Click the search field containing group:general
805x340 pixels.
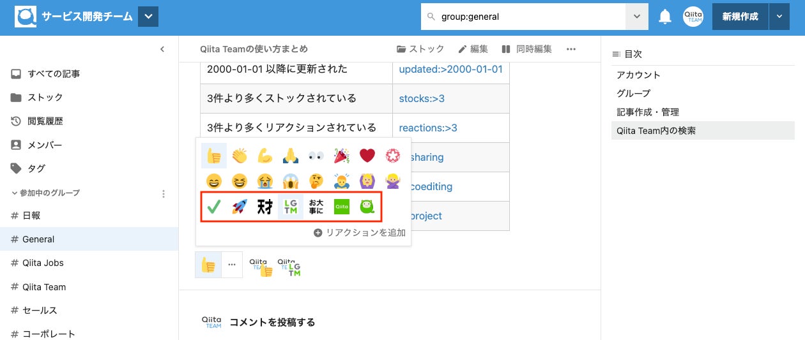pyautogui.click(x=523, y=17)
